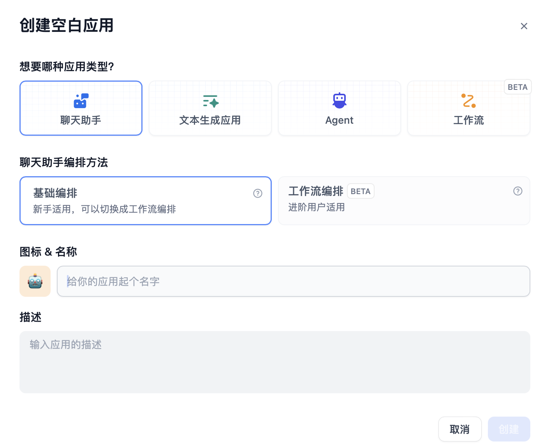Click the BETA badge on 工作流 card
The width and height of the screenshot is (549, 445).
point(517,87)
